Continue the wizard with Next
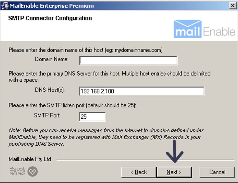This screenshot has height=183, width=238. 174,172
